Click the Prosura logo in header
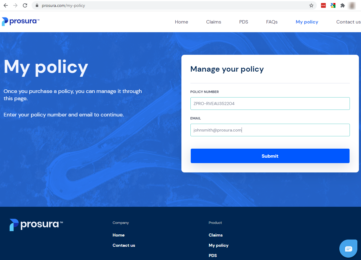This screenshot has height=260, width=361. [20, 22]
